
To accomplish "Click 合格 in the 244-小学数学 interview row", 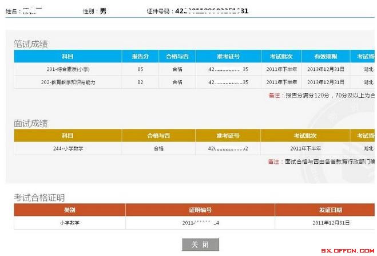I will 158,148.
